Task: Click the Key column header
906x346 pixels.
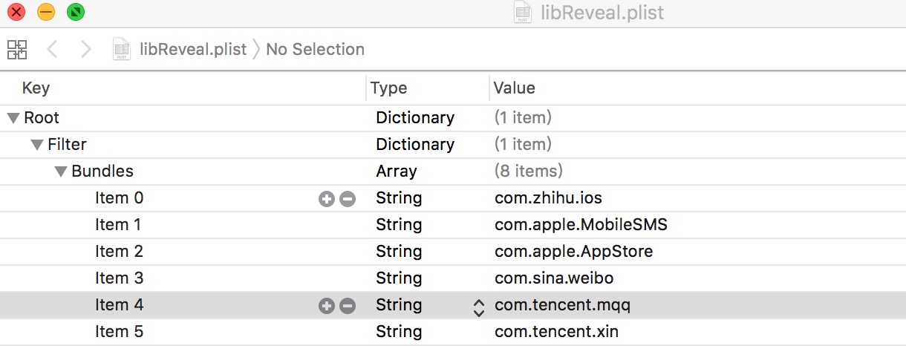Action: tap(36, 88)
